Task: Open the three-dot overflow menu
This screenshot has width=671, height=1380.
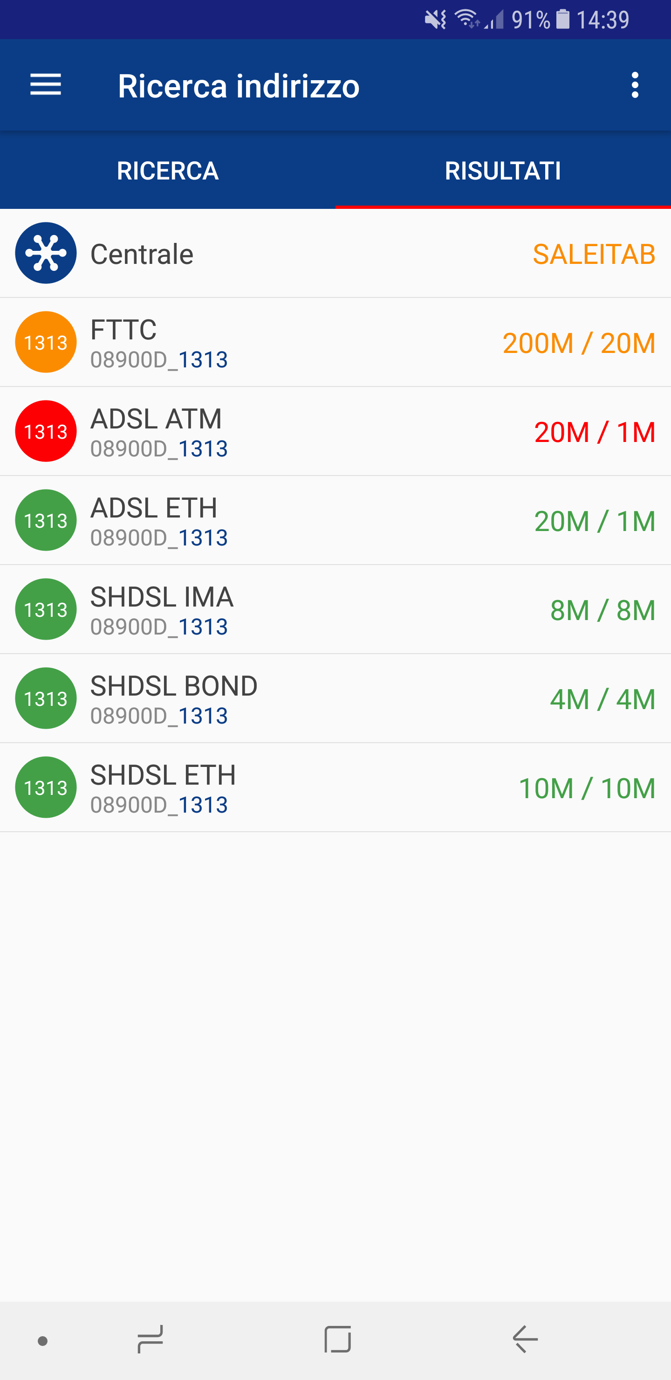Action: (x=635, y=85)
